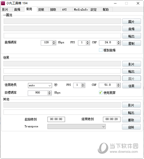Open the 設定 tab
Viewport: 144px width, 159px height.
95,10
